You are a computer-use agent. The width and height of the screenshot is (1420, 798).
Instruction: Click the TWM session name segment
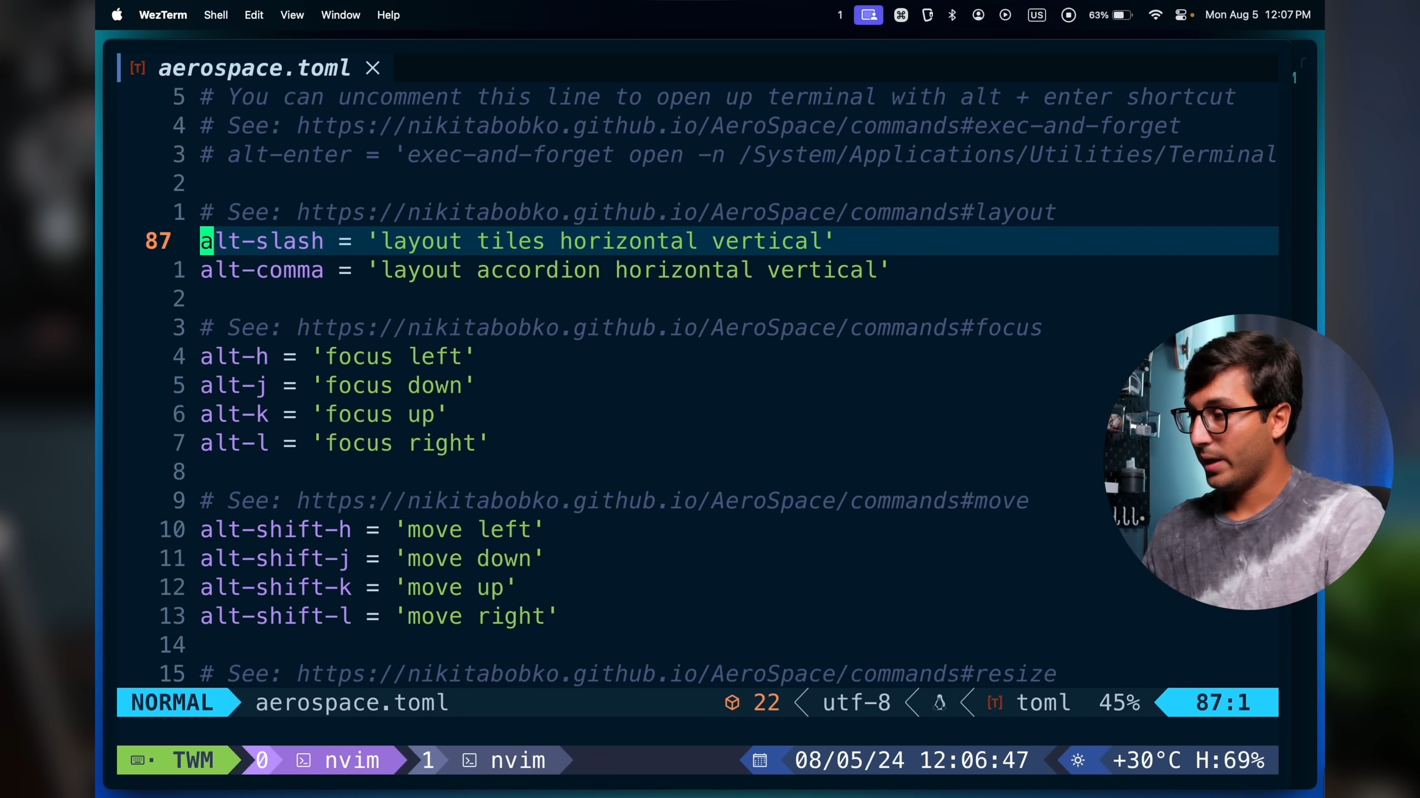(x=192, y=760)
